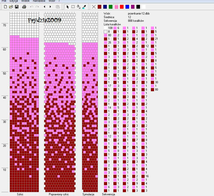Viewport: 214px width, 196px height.
Task: Undo the last edit
Action: pyautogui.click(x=32, y=7)
